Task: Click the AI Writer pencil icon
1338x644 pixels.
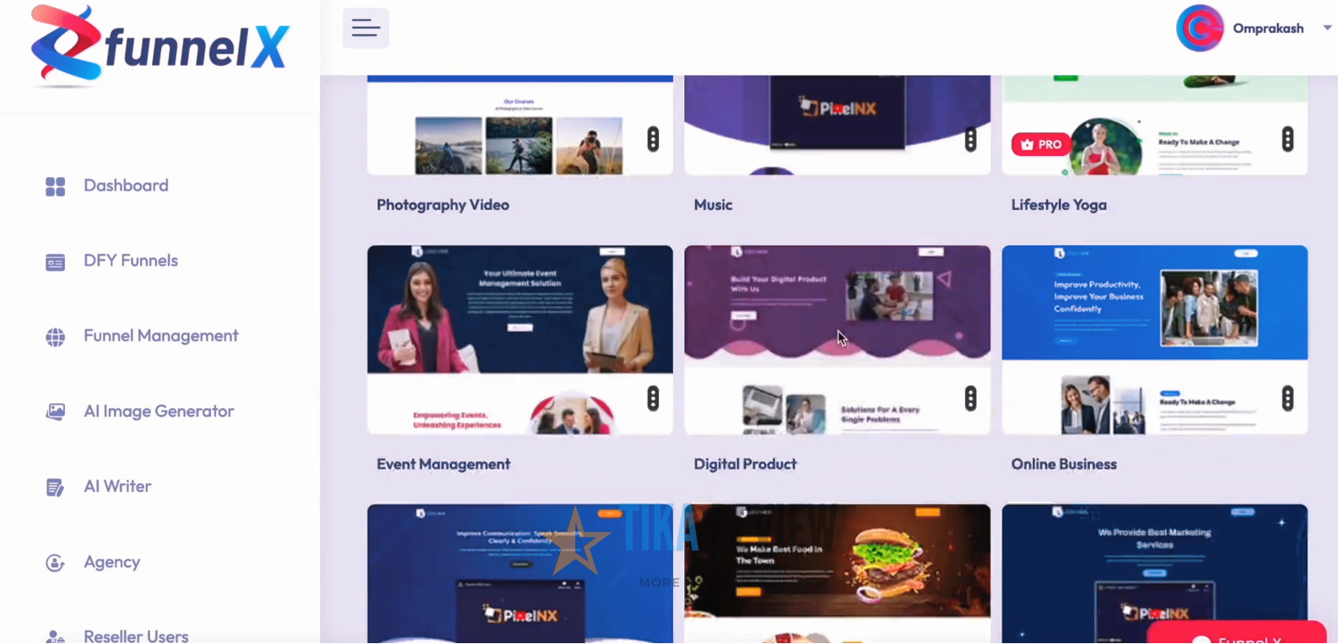Action: coord(56,488)
